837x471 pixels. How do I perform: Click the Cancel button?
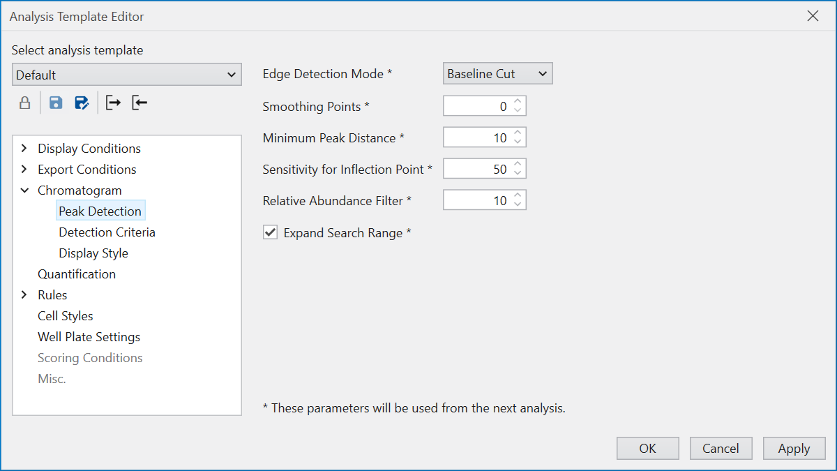pos(721,449)
